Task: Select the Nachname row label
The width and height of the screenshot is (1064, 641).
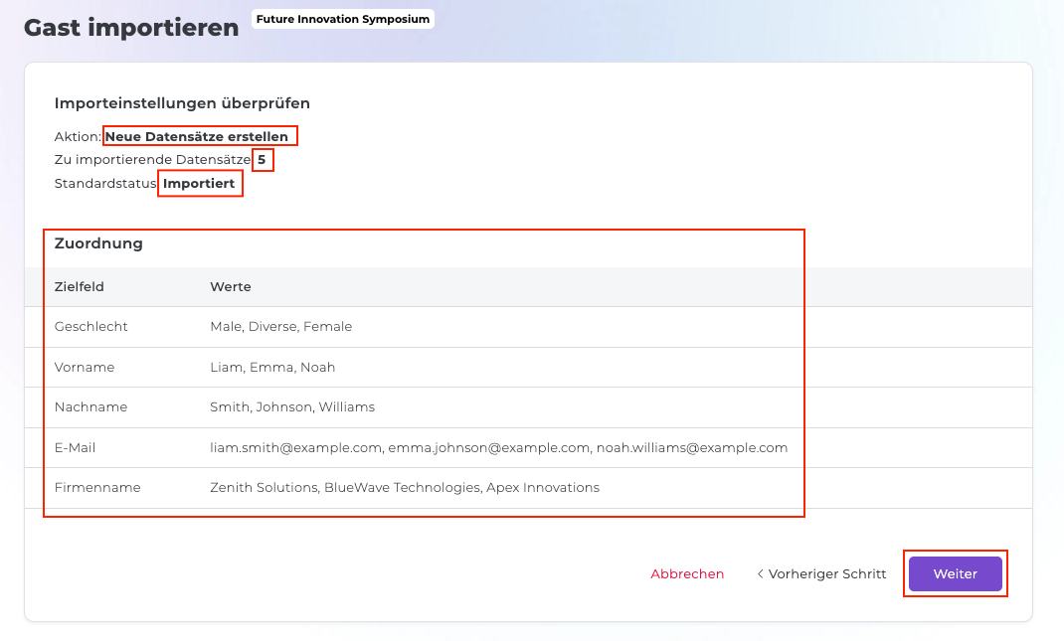Action: (x=90, y=406)
